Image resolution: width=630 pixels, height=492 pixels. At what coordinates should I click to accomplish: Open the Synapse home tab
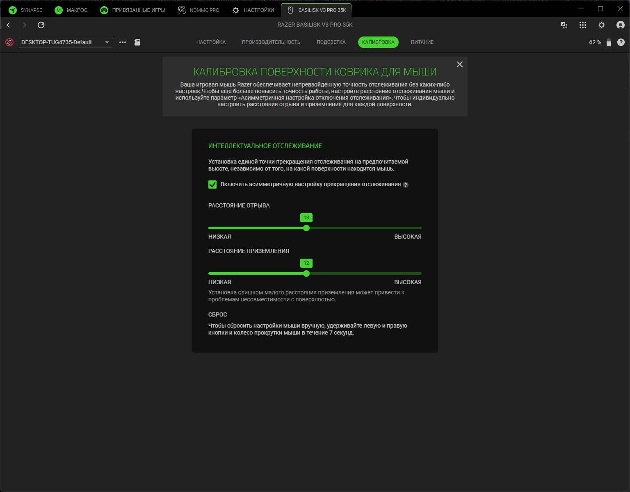click(x=25, y=10)
